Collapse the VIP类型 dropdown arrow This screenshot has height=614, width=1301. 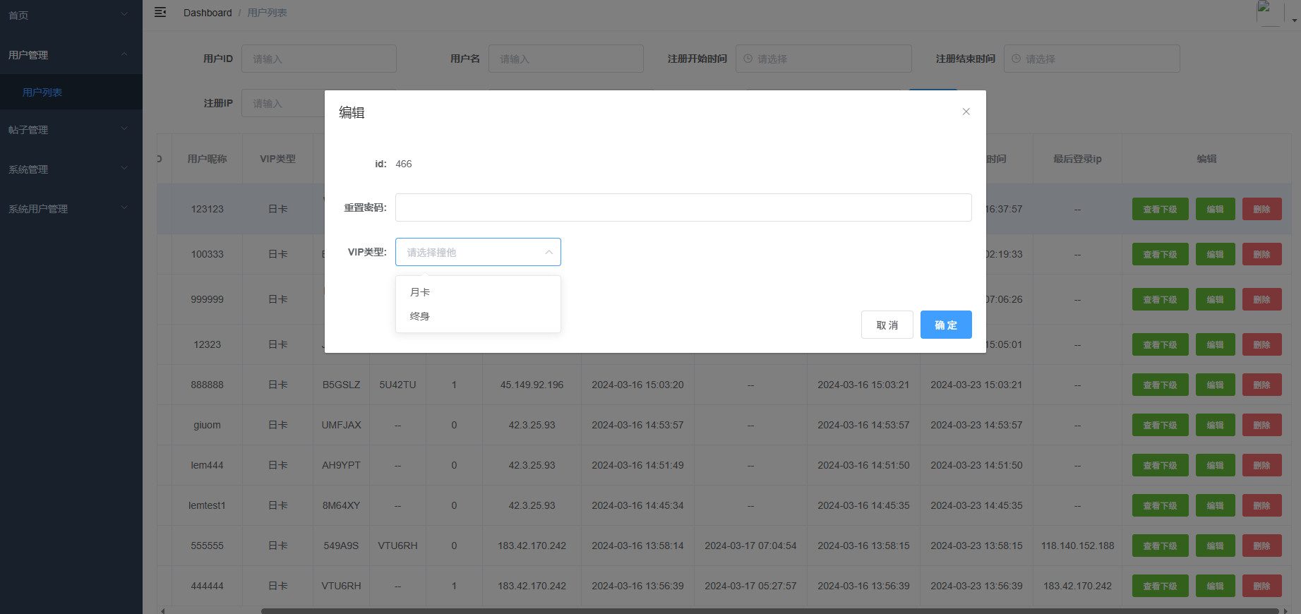point(548,252)
